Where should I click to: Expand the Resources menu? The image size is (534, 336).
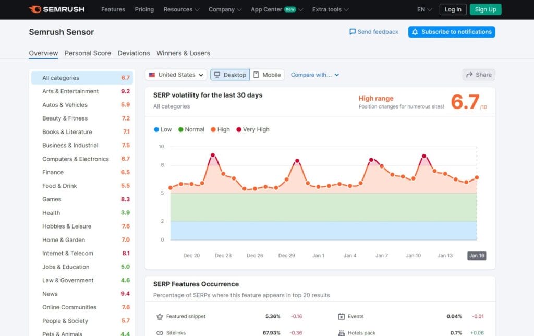(x=181, y=9)
